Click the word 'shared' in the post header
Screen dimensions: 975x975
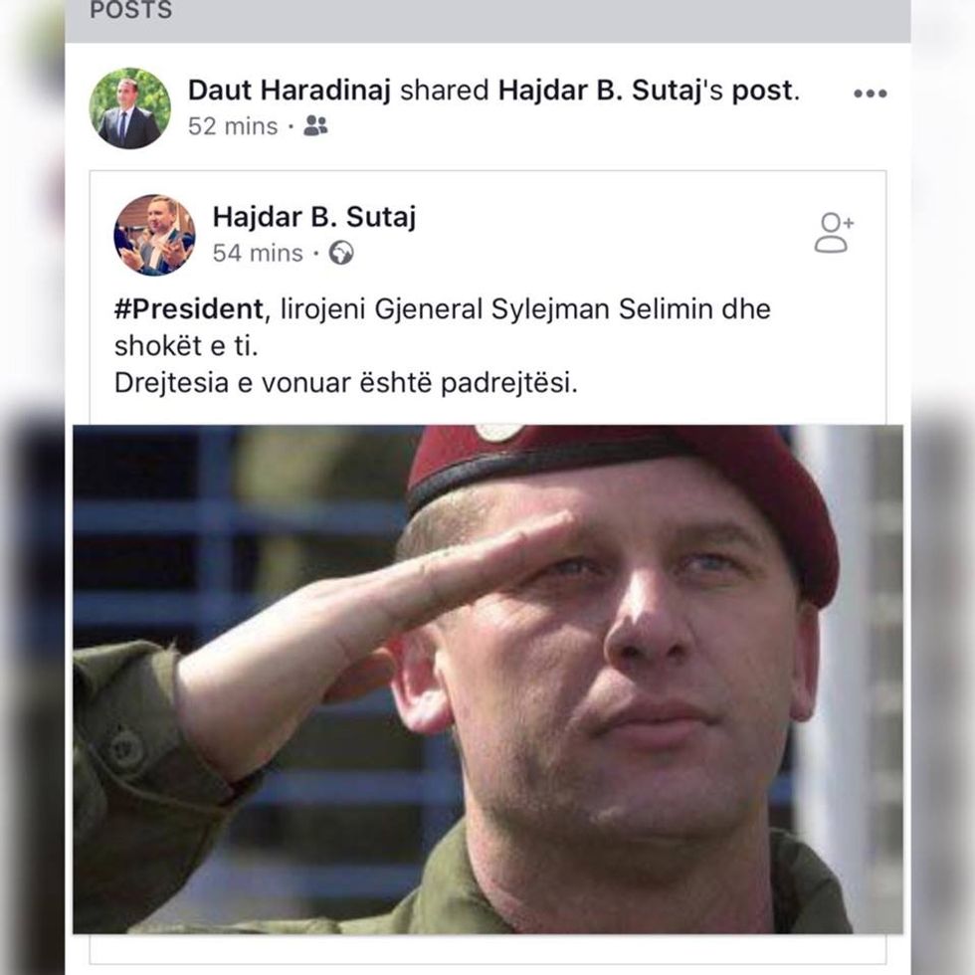point(444,92)
